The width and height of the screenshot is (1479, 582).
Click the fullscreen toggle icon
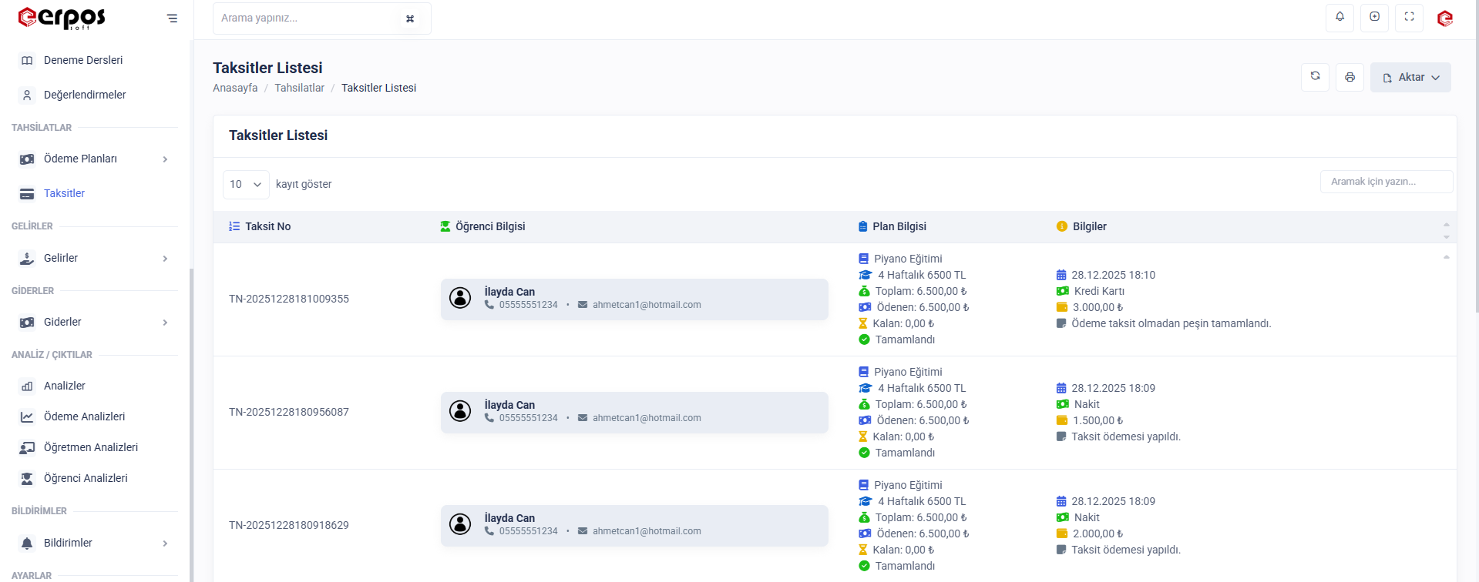tap(1409, 17)
